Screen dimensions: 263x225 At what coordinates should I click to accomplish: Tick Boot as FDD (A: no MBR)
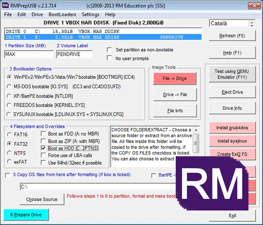[43, 133]
